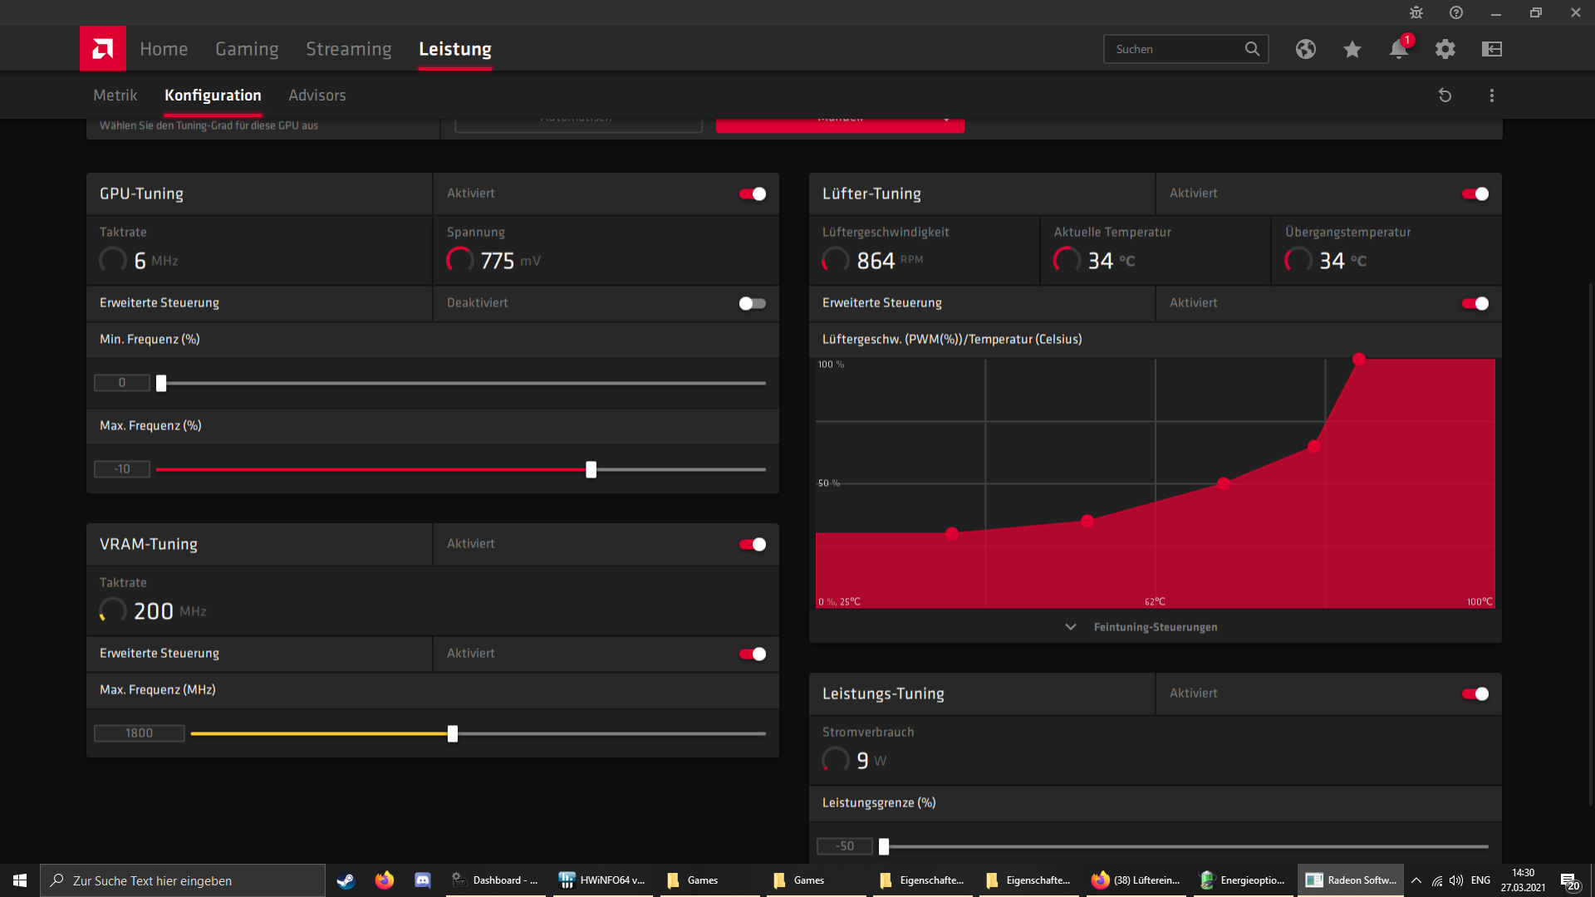
Task: Switch to the Metrik tab
Action: pyautogui.click(x=115, y=96)
